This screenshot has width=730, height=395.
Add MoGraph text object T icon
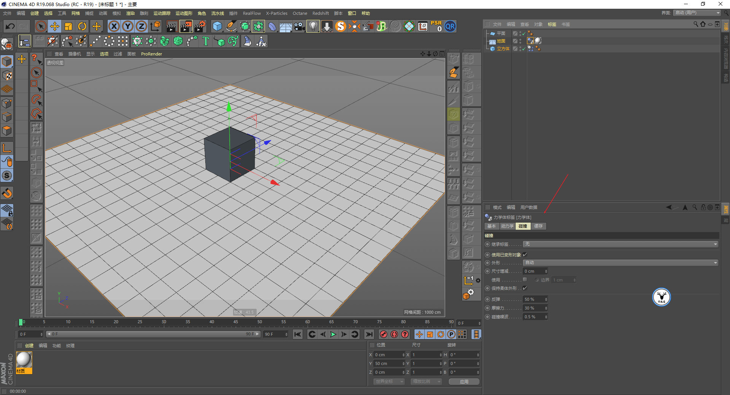(206, 41)
